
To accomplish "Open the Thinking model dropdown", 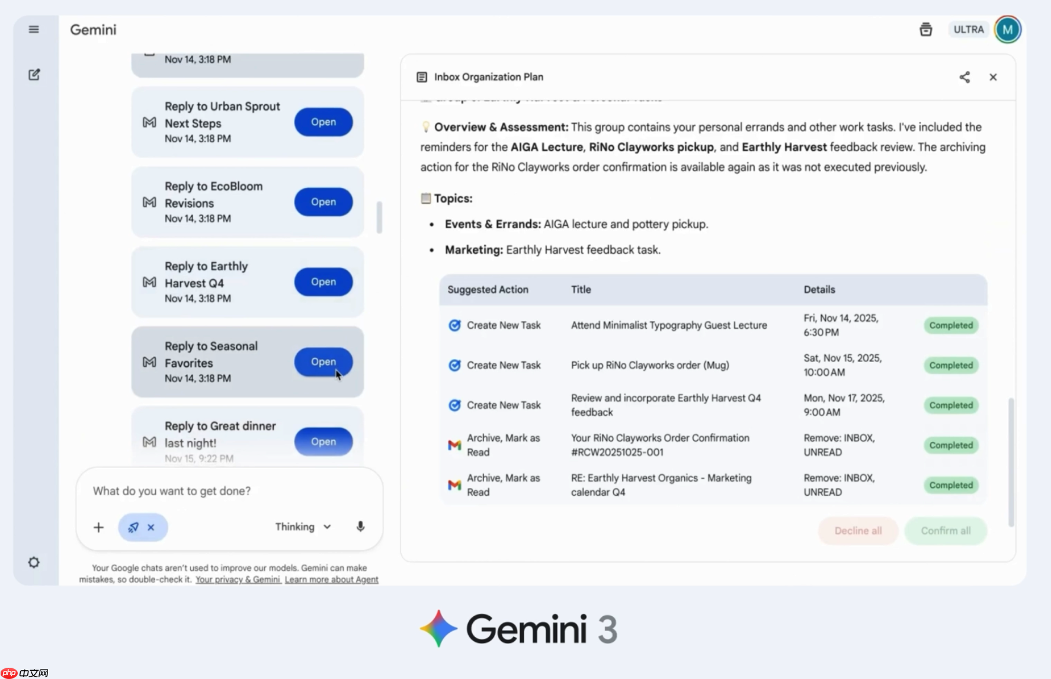I will (302, 526).
